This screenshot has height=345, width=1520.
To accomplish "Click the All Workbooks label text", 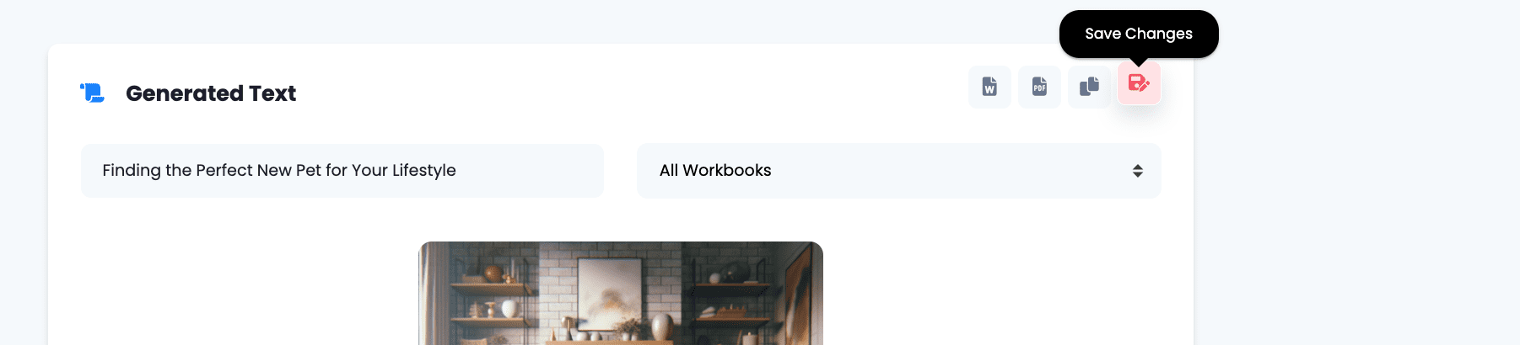I will [x=715, y=171].
